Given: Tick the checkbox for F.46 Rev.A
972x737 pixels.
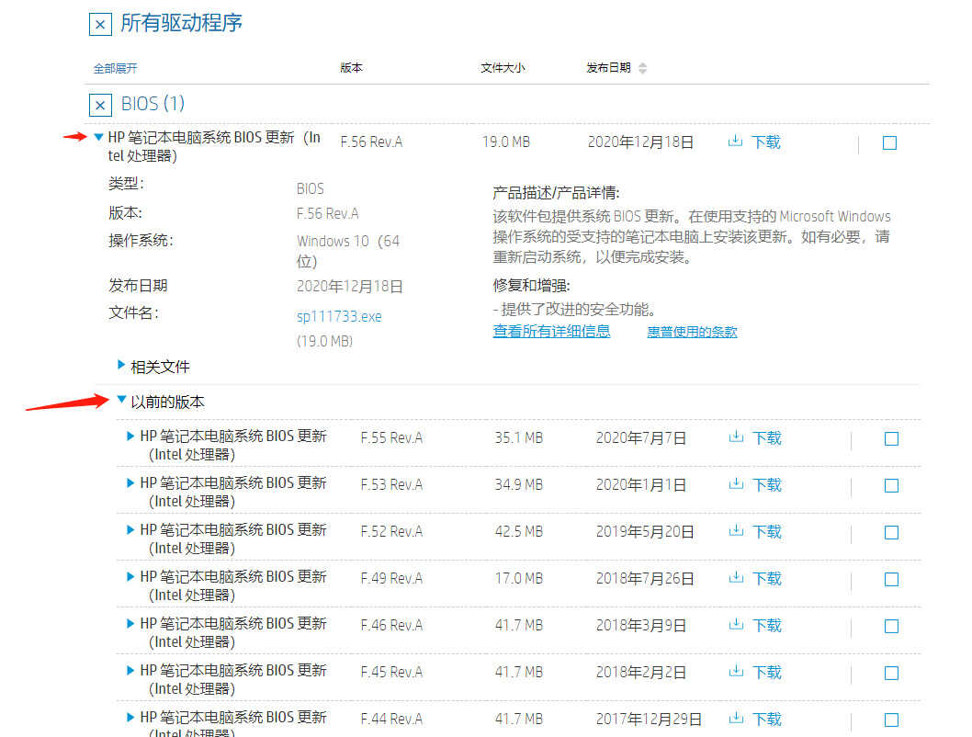Looking at the screenshot, I should (891, 626).
